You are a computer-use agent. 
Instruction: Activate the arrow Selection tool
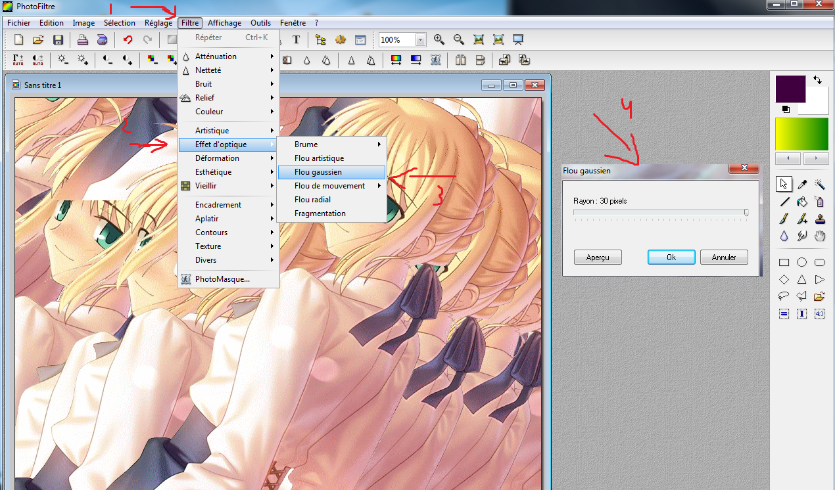(x=784, y=185)
